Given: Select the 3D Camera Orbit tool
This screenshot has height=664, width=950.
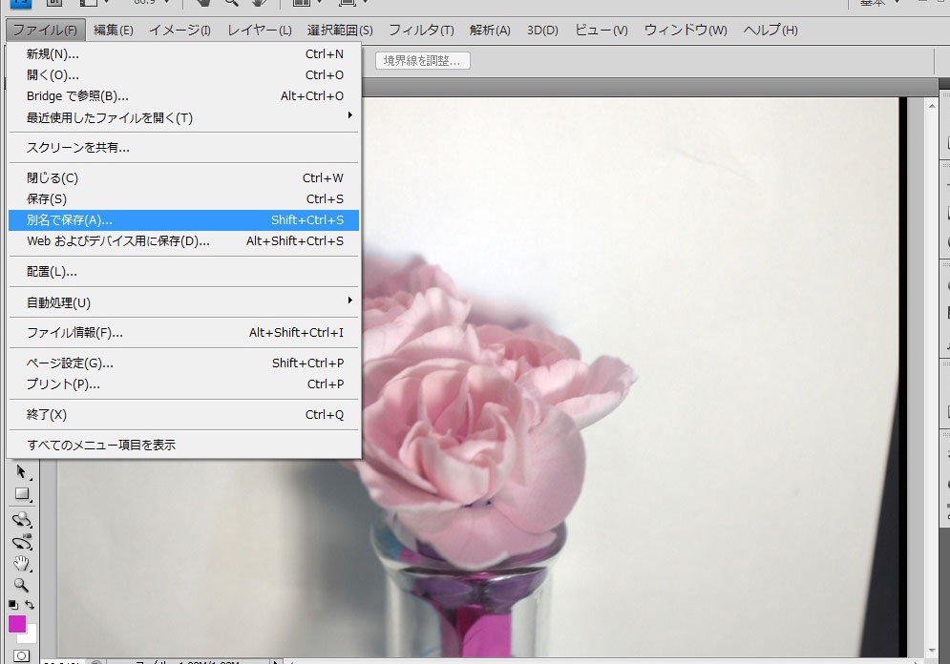Looking at the screenshot, I should 21,541.
